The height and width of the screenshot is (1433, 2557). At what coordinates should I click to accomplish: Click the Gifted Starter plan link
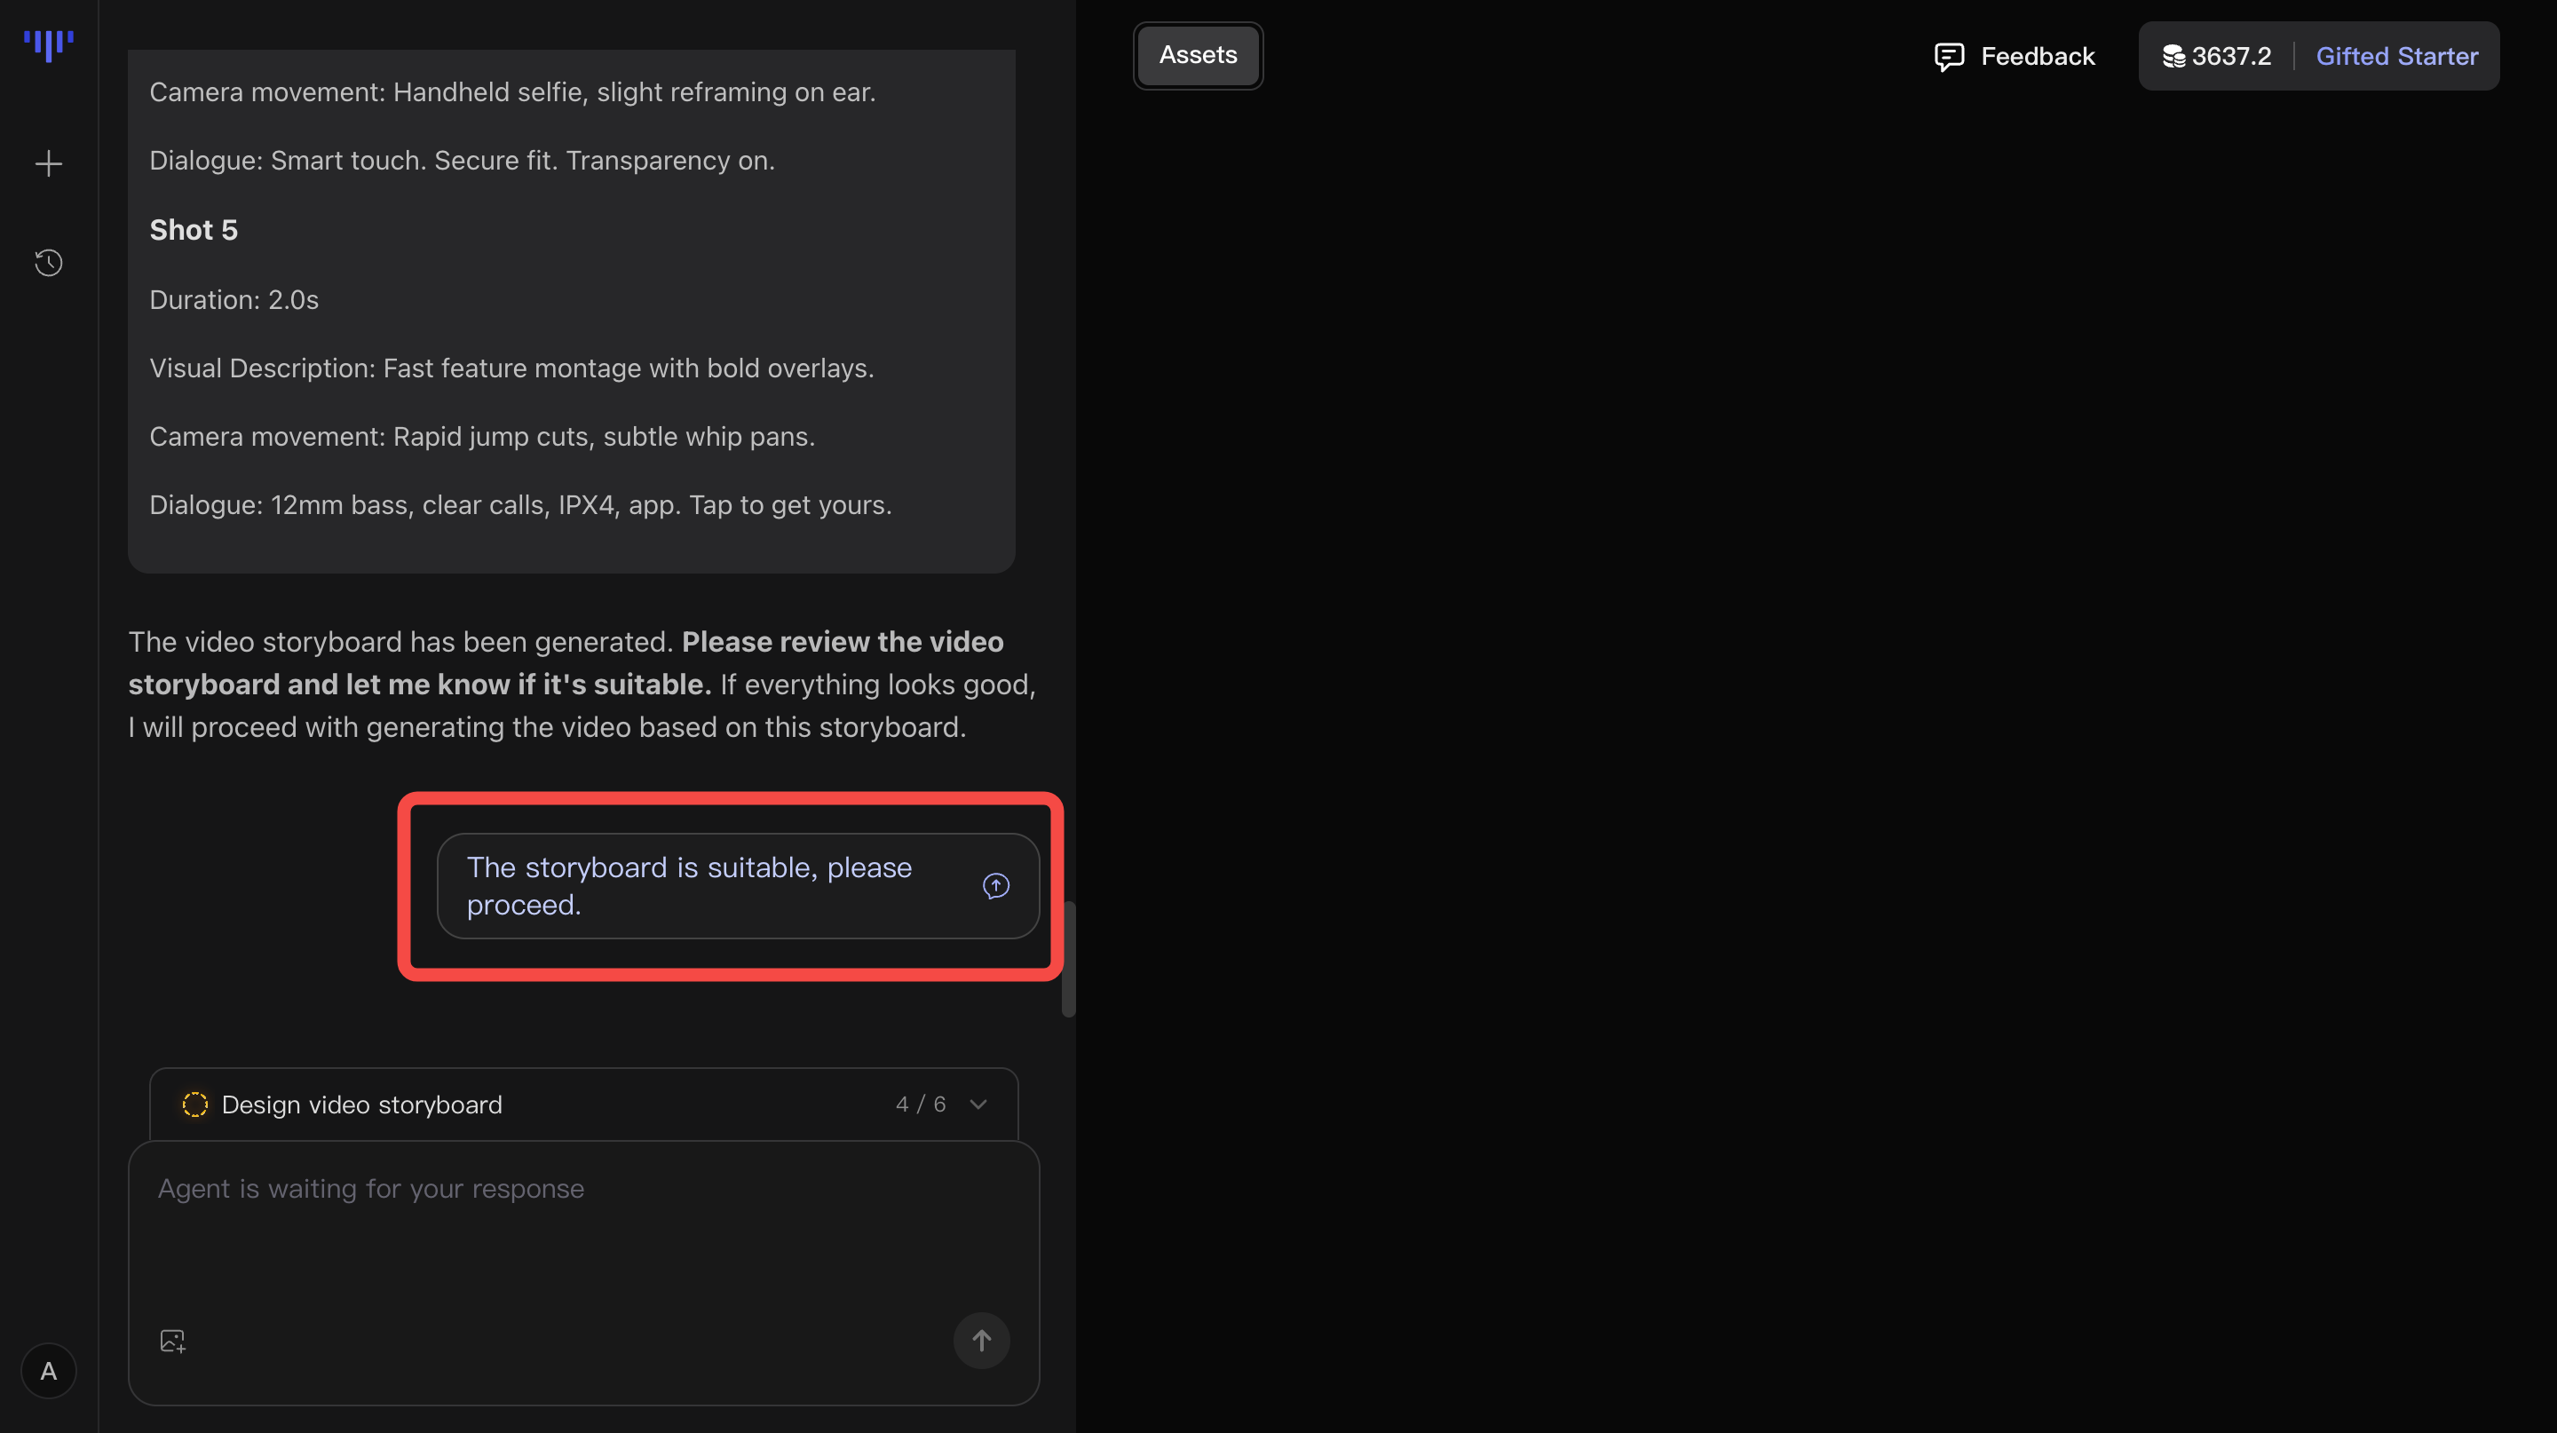click(2396, 57)
